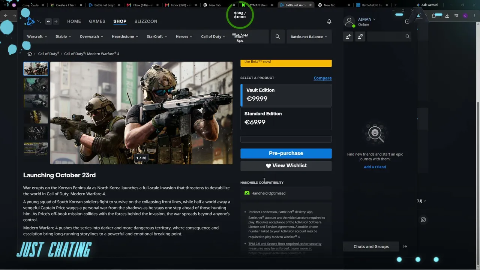Viewport: 480px width, 270px height.
Task: Open the Compare editions link
Action: 322,78
